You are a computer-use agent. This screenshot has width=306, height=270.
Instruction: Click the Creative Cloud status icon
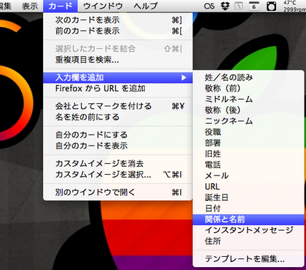[x=209, y=6]
